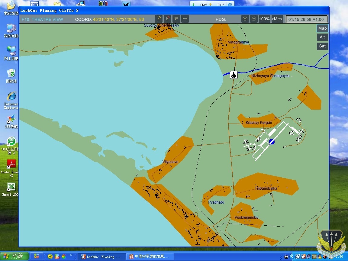Toggle the yellow radar display icon
Viewport: 348px width, 261px height.
click(x=159, y=19)
